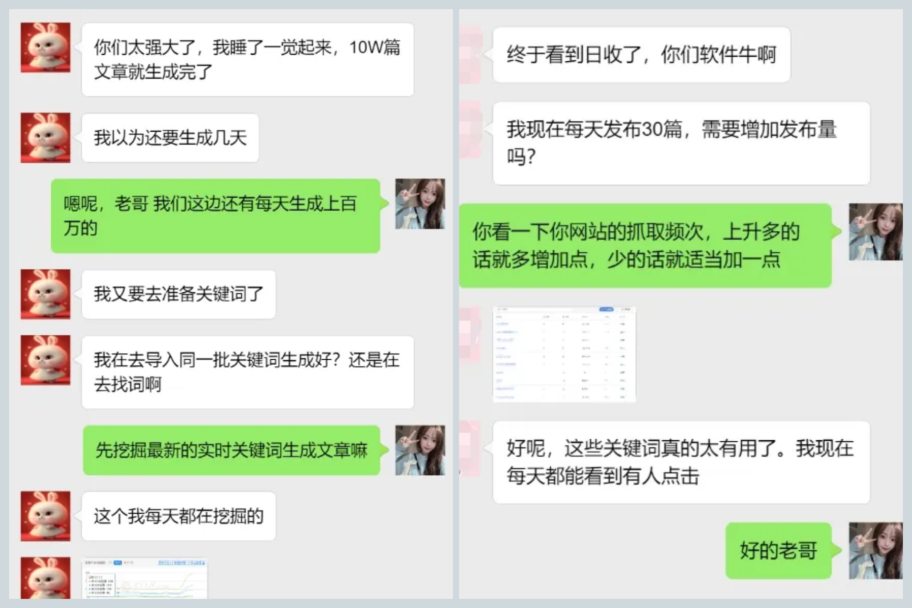Click the message '我现在每天发布30篇'
The width and height of the screenshot is (912, 608).
coord(681,143)
